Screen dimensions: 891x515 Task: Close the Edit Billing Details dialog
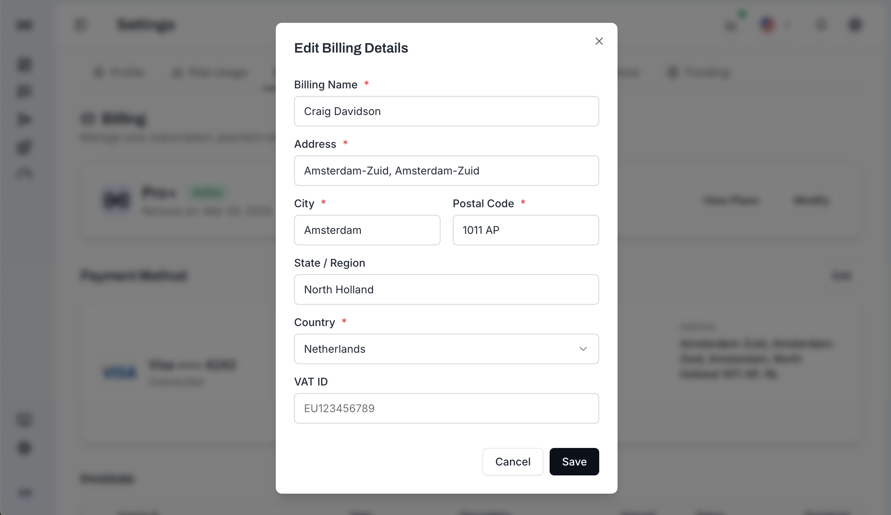tap(599, 41)
